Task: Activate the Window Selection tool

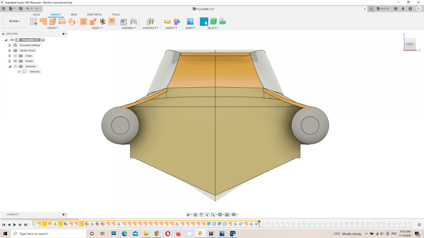Action: [x=204, y=21]
